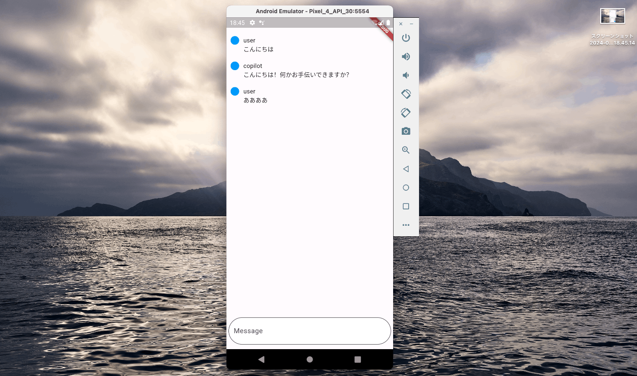Click the emulator sidebar back triangle
This screenshot has height=376, width=637.
pyautogui.click(x=406, y=169)
